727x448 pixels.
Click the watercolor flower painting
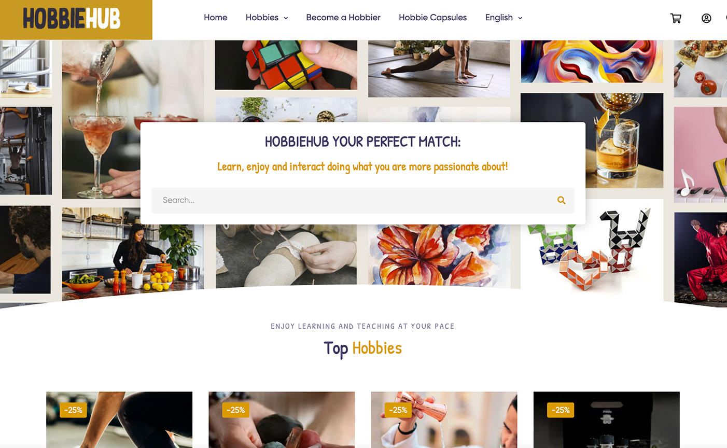coord(439,255)
